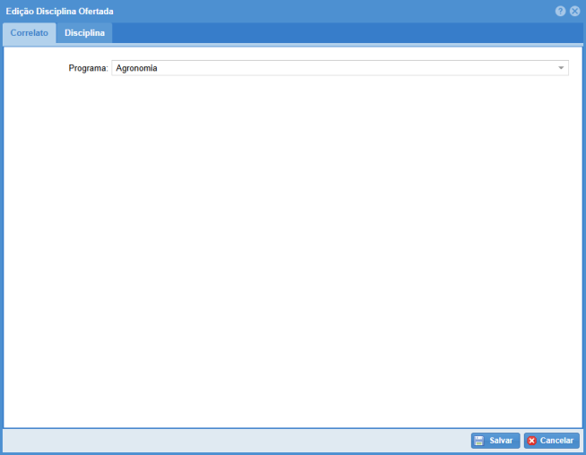Click the selected value Agronomia

point(136,68)
